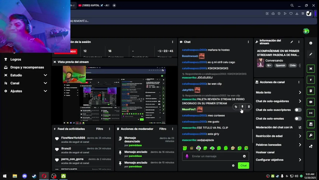Open chat settings gear icon
319x180 pixels.
tap(233, 165)
